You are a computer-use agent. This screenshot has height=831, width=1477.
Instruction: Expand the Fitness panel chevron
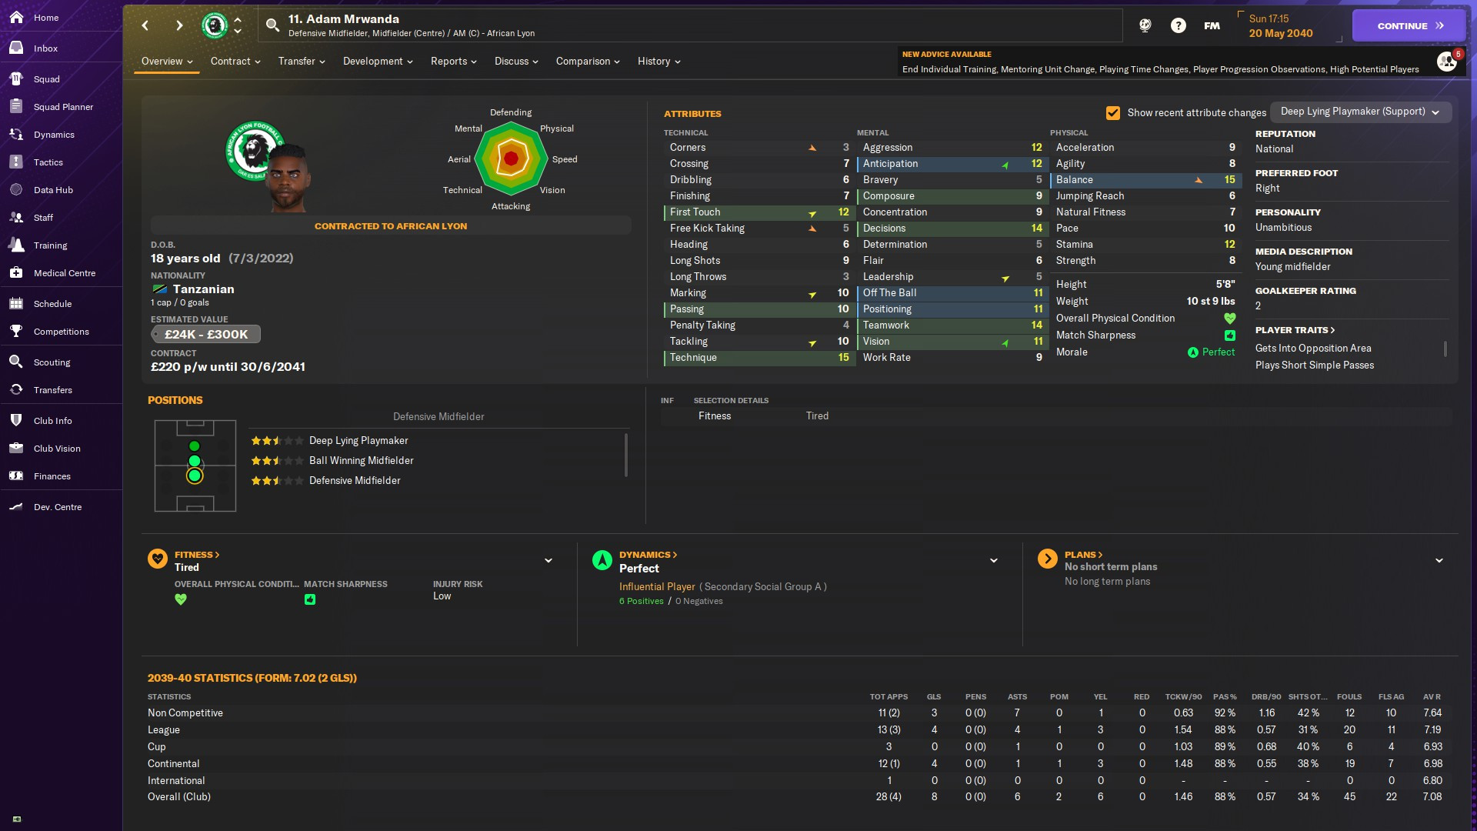pos(548,561)
